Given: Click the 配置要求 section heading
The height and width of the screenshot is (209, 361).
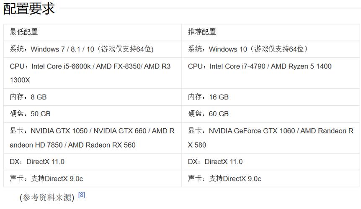Looking at the screenshot, I should [x=29, y=8].
